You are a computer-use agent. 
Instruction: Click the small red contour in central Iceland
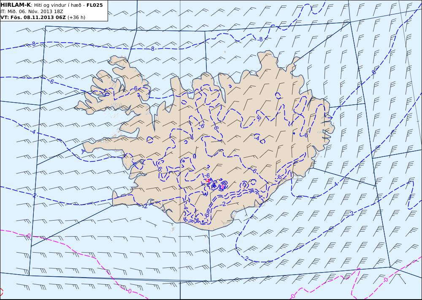click(x=208, y=180)
